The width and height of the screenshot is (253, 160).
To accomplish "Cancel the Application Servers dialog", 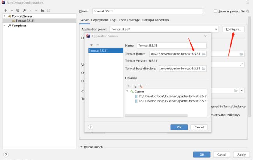I will (x=199, y=127).
